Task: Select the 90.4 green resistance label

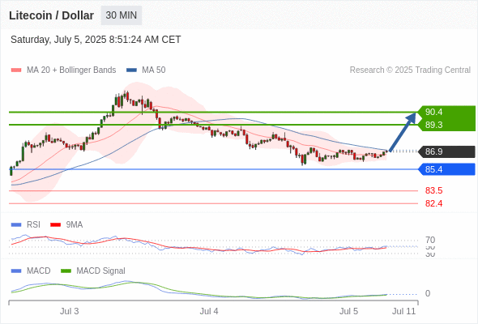Action: point(433,112)
